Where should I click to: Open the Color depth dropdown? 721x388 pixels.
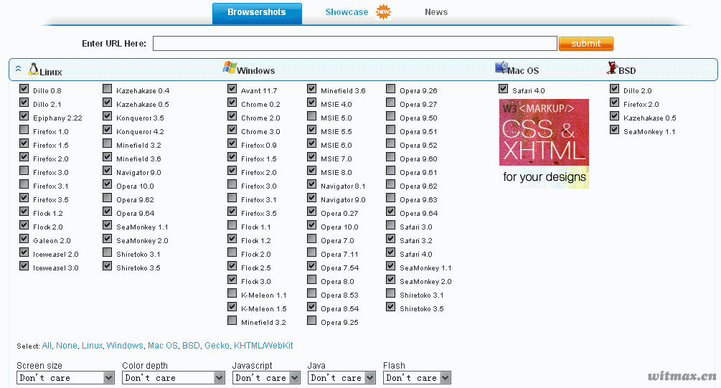click(x=174, y=378)
